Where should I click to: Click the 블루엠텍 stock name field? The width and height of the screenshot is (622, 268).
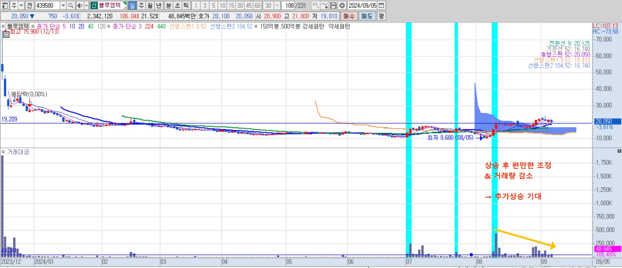click(x=110, y=5)
